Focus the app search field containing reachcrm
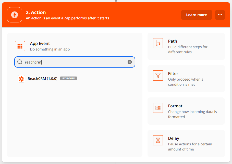The height and width of the screenshot is (164, 232). [x=75, y=62]
